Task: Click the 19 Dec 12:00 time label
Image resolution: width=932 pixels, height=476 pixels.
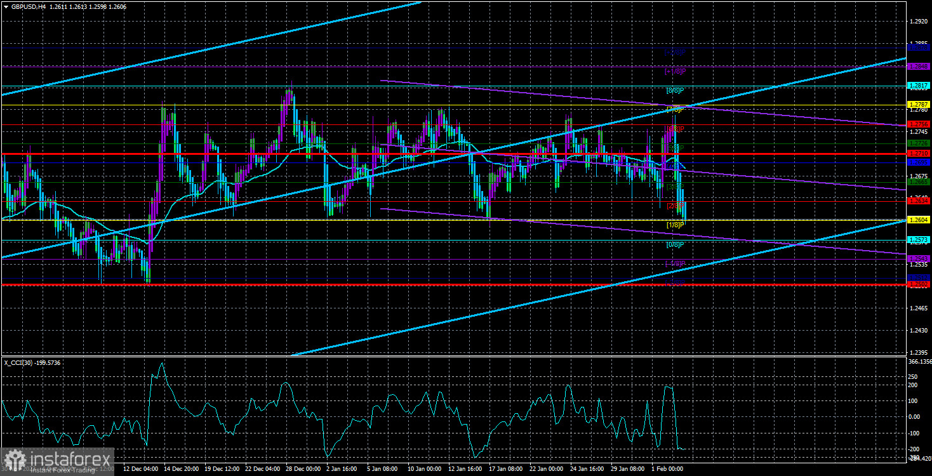Action: coord(223,469)
